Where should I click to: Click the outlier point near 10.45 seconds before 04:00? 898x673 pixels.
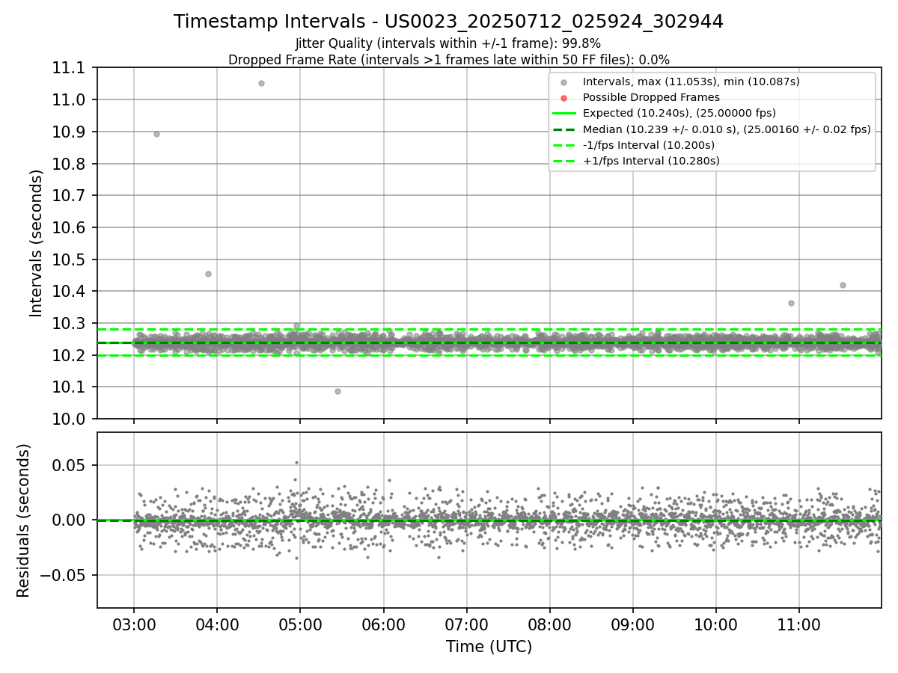[x=208, y=274]
